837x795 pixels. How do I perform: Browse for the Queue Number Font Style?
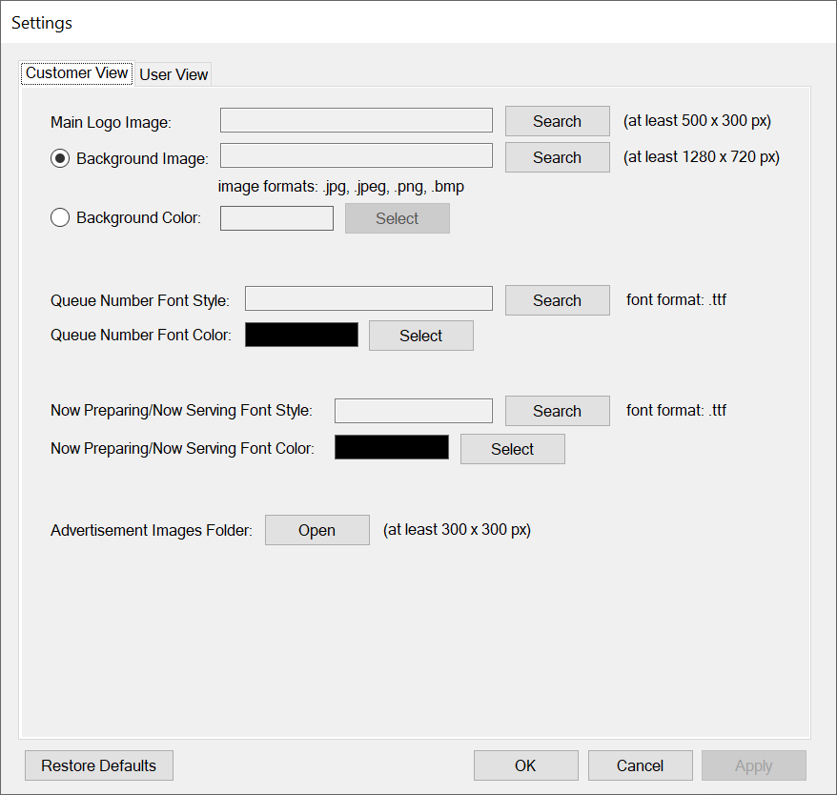(x=557, y=300)
